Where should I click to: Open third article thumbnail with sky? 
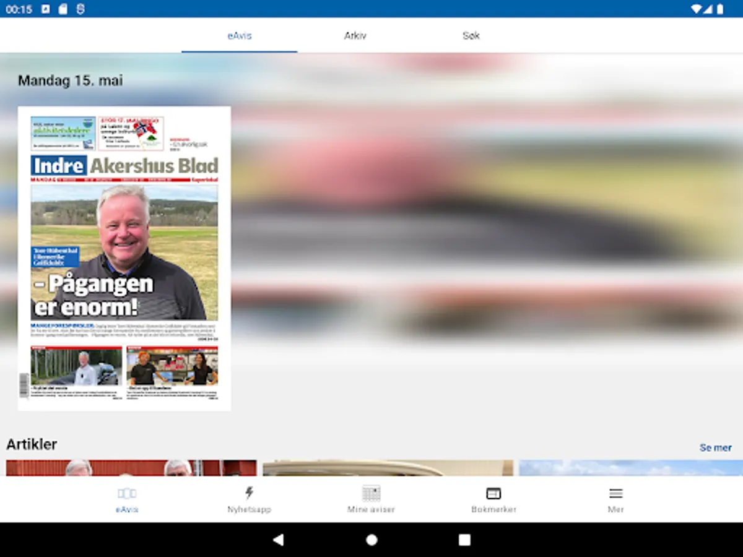[631, 468]
